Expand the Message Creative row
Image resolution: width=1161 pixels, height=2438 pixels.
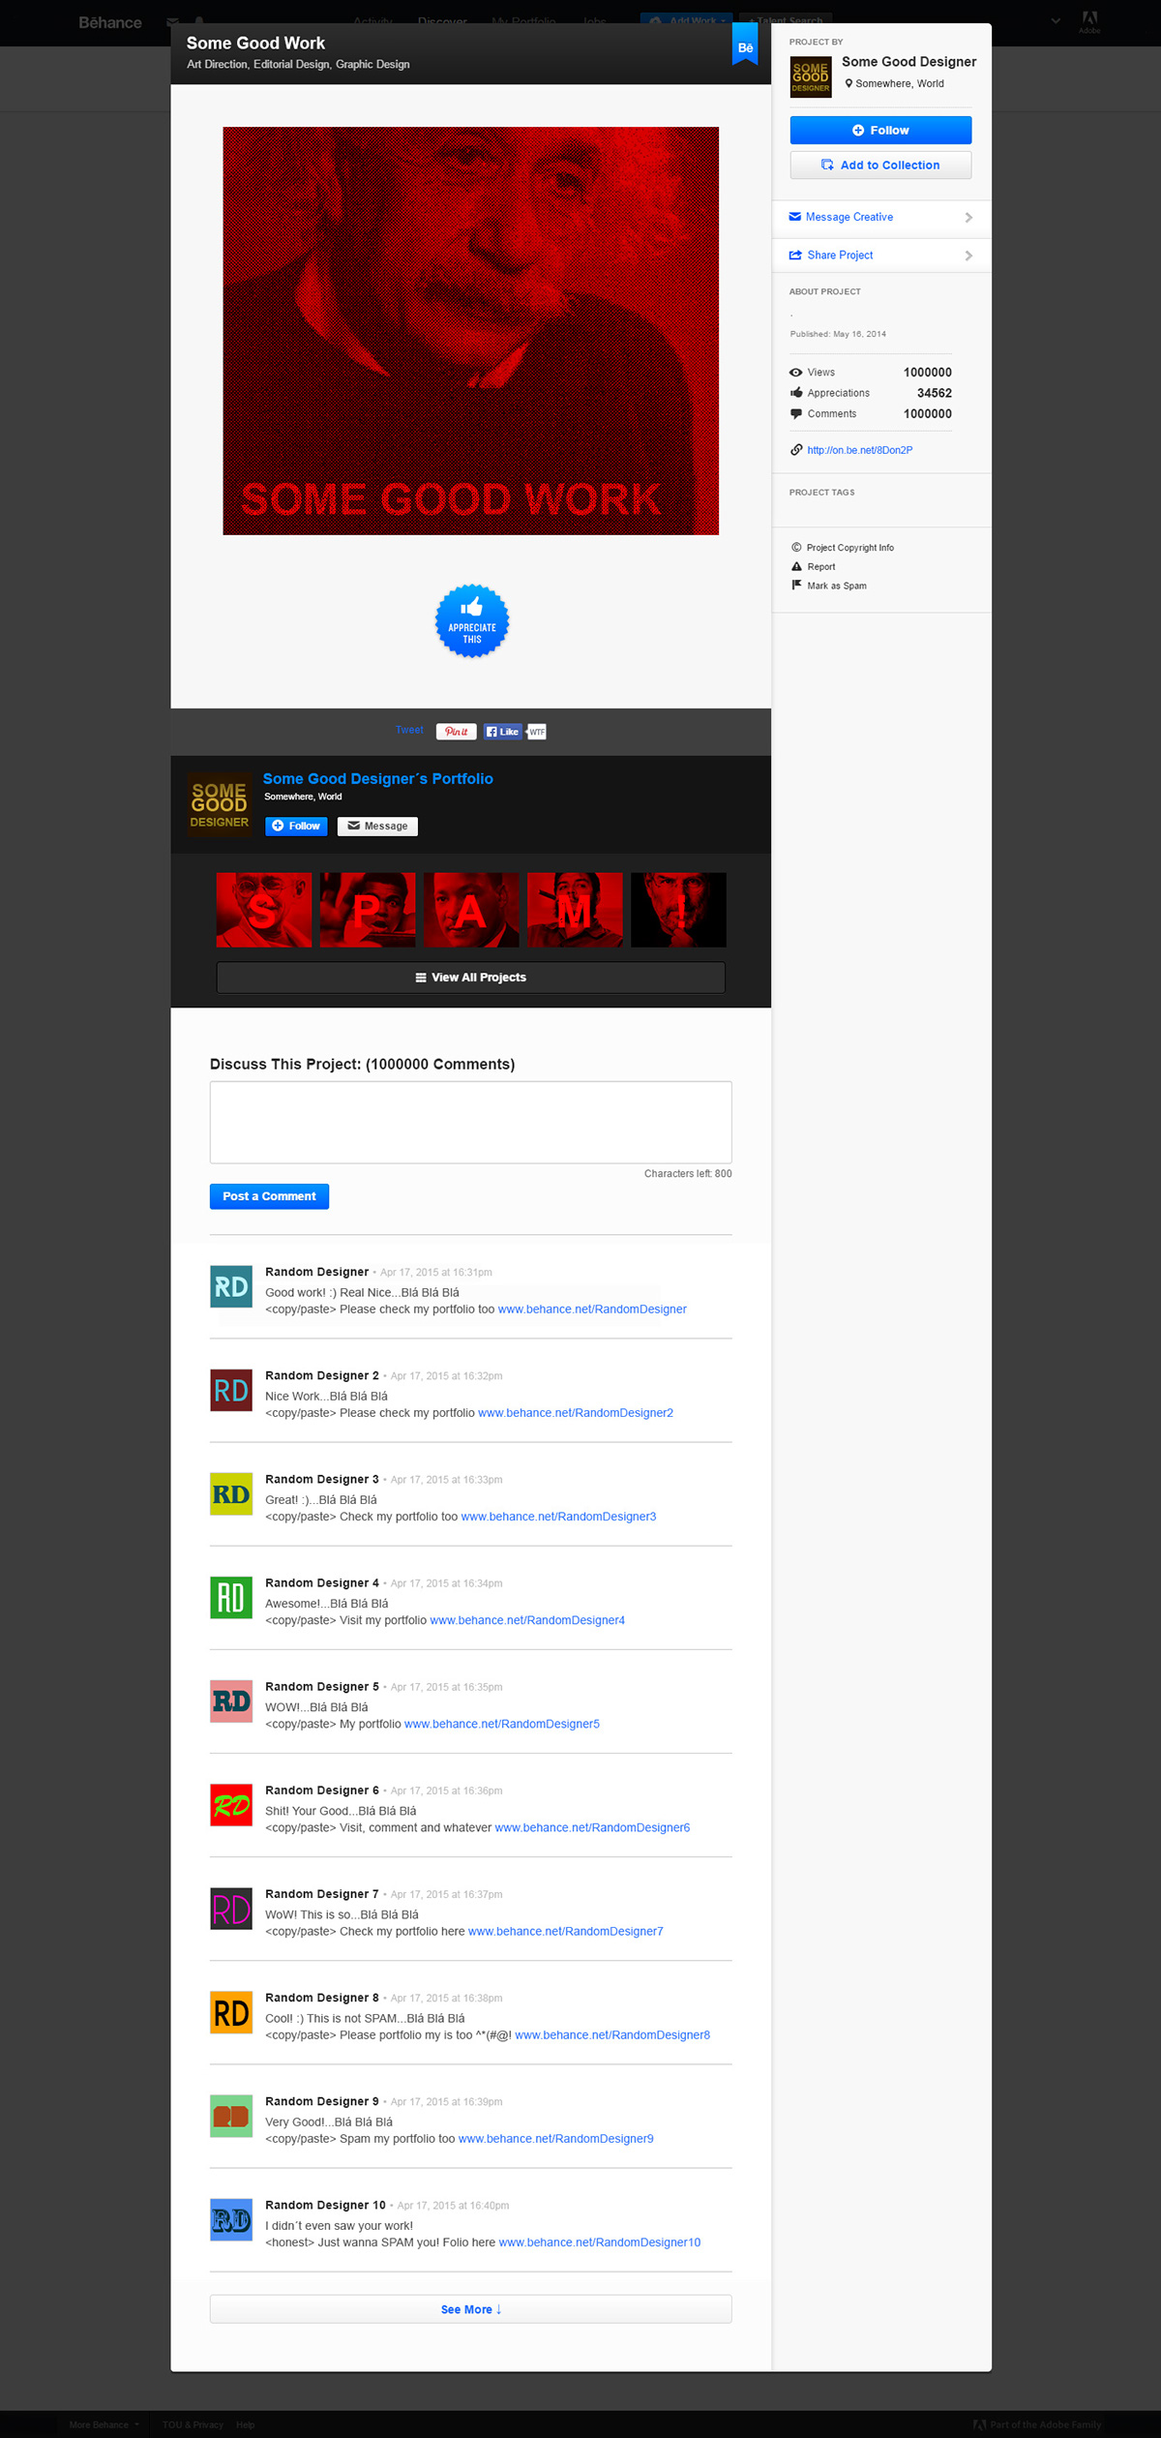(881, 217)
